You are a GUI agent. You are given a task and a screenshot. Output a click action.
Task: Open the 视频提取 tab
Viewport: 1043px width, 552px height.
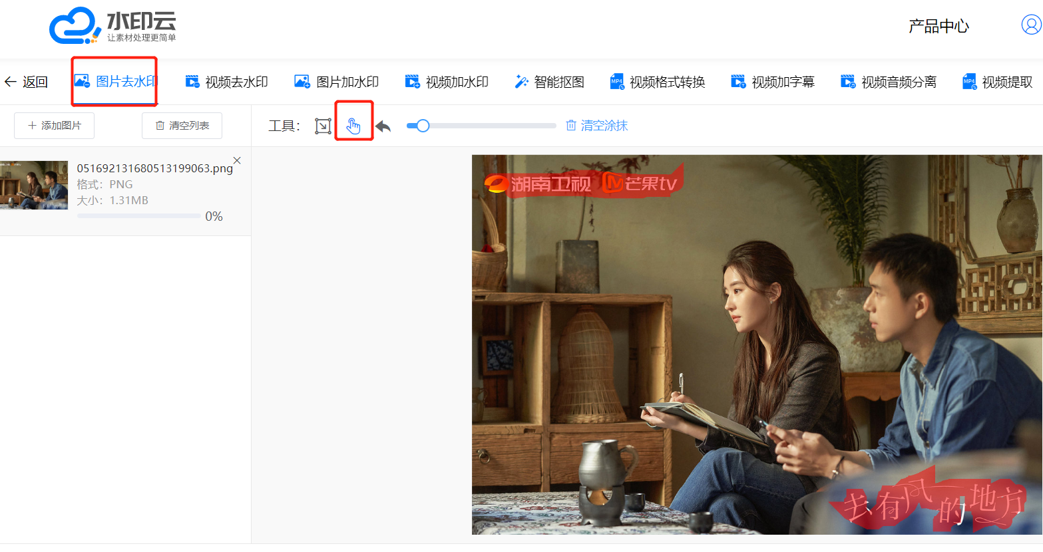(998, 82)
